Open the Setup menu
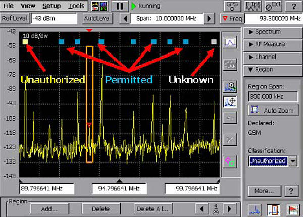This screenshot has width=303, height=217. tap(52, 6)
